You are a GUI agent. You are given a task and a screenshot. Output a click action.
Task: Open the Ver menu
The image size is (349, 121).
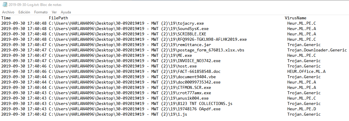(54, 12)
